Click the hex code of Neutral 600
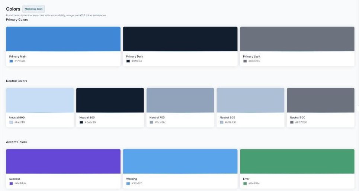This screenshot has height=191, width=359. [x=230, y=122]
